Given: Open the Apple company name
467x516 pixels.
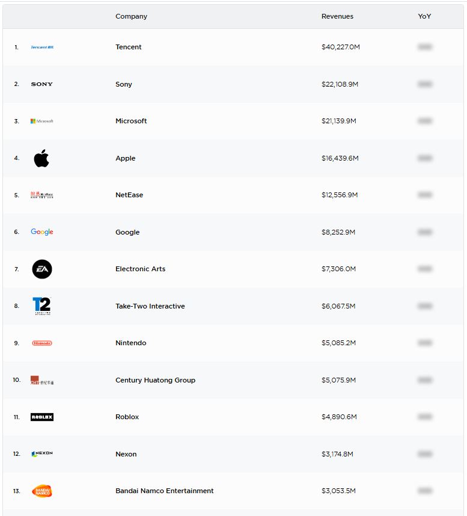Looking at the screenshot, I should tap(125, 158).
